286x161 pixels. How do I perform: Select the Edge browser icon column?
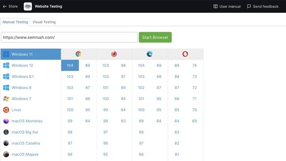(150, 54)
